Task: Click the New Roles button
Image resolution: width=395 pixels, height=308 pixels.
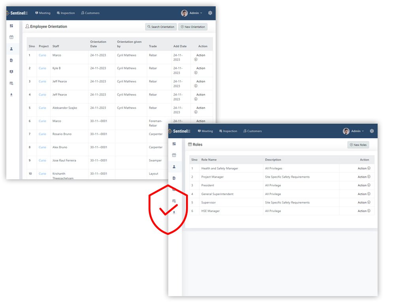Action: 358,145
